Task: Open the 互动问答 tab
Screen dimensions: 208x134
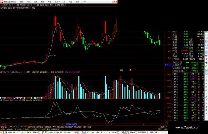Action: pos(42,129)
